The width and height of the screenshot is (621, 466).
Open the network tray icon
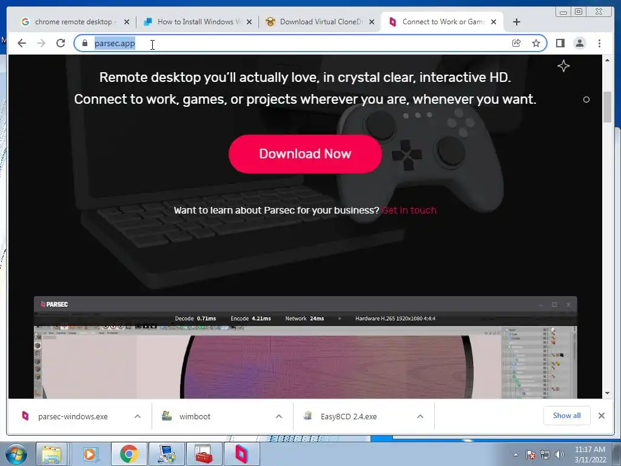pos(545,454)
